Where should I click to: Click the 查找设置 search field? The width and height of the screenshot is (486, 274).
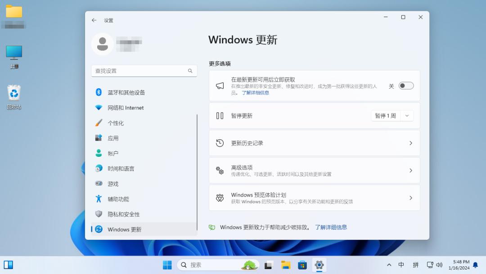coord(144,71)
